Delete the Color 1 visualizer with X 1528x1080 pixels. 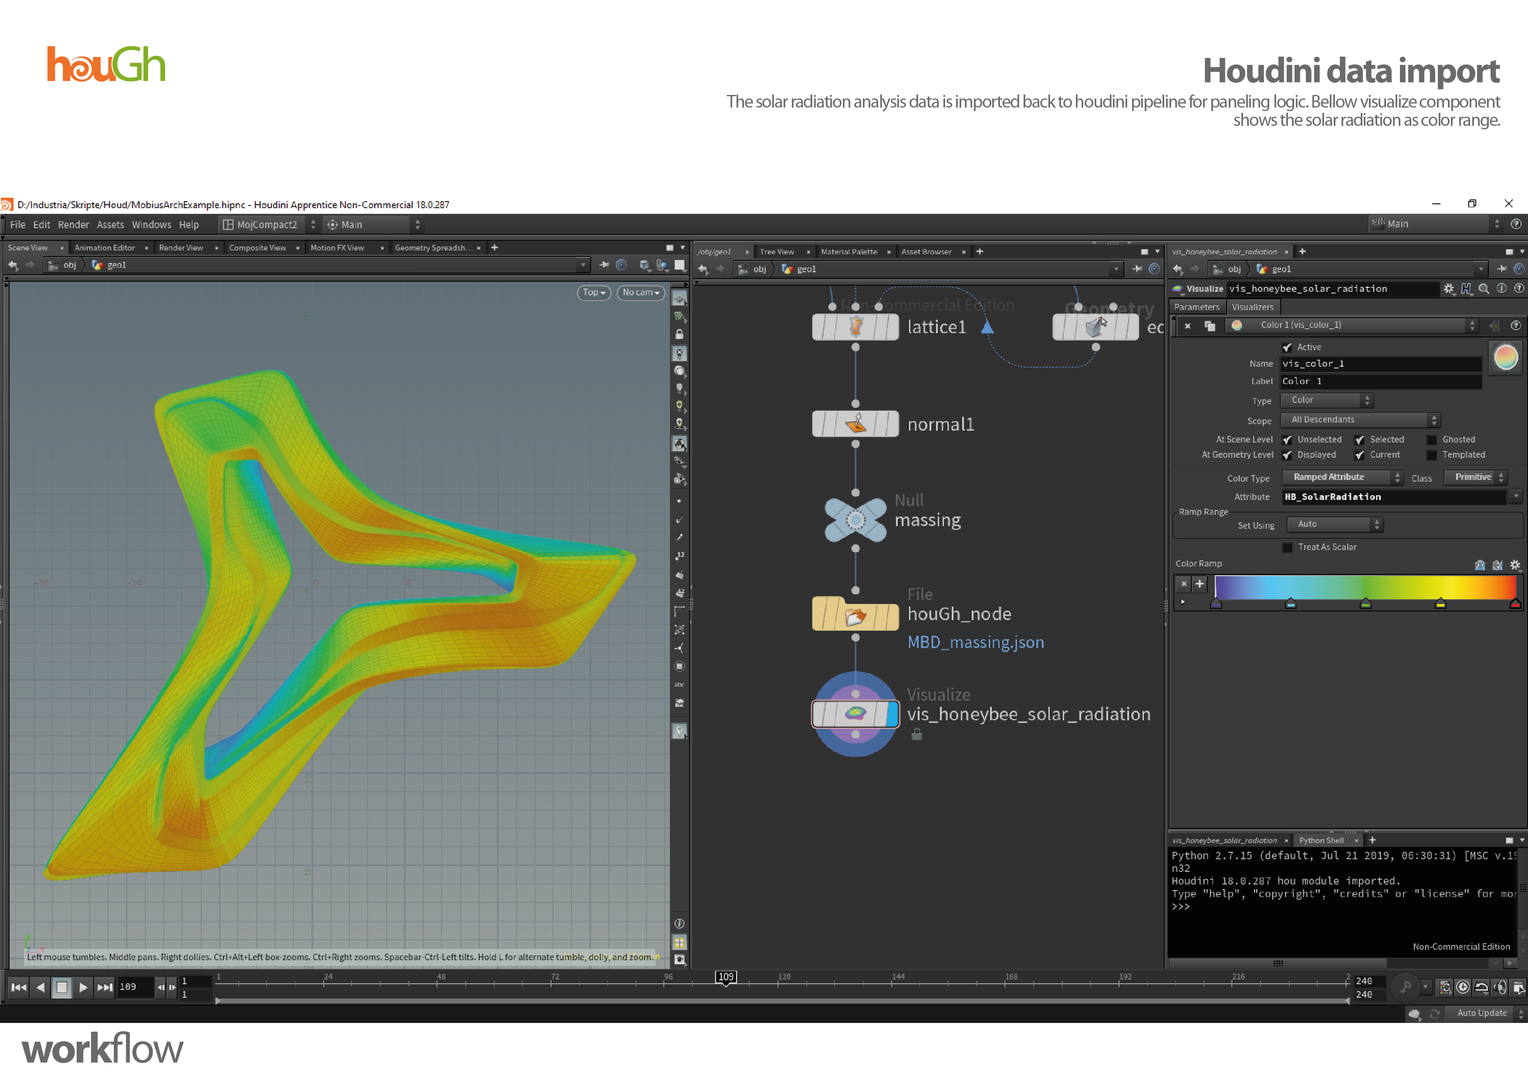(1187, 325)
